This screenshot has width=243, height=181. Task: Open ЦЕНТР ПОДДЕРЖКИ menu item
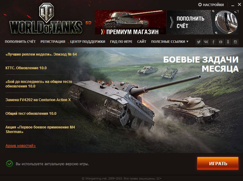pos(88,42)
